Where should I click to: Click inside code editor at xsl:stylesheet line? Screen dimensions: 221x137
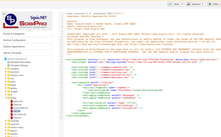pyautogui.click(x=142, y=59)
